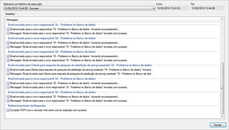Open the execution history dropdown
The image size is (229, 130).
point(79,8)
